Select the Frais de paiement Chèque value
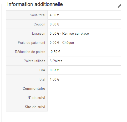127x122 pixels. point(62,43)
